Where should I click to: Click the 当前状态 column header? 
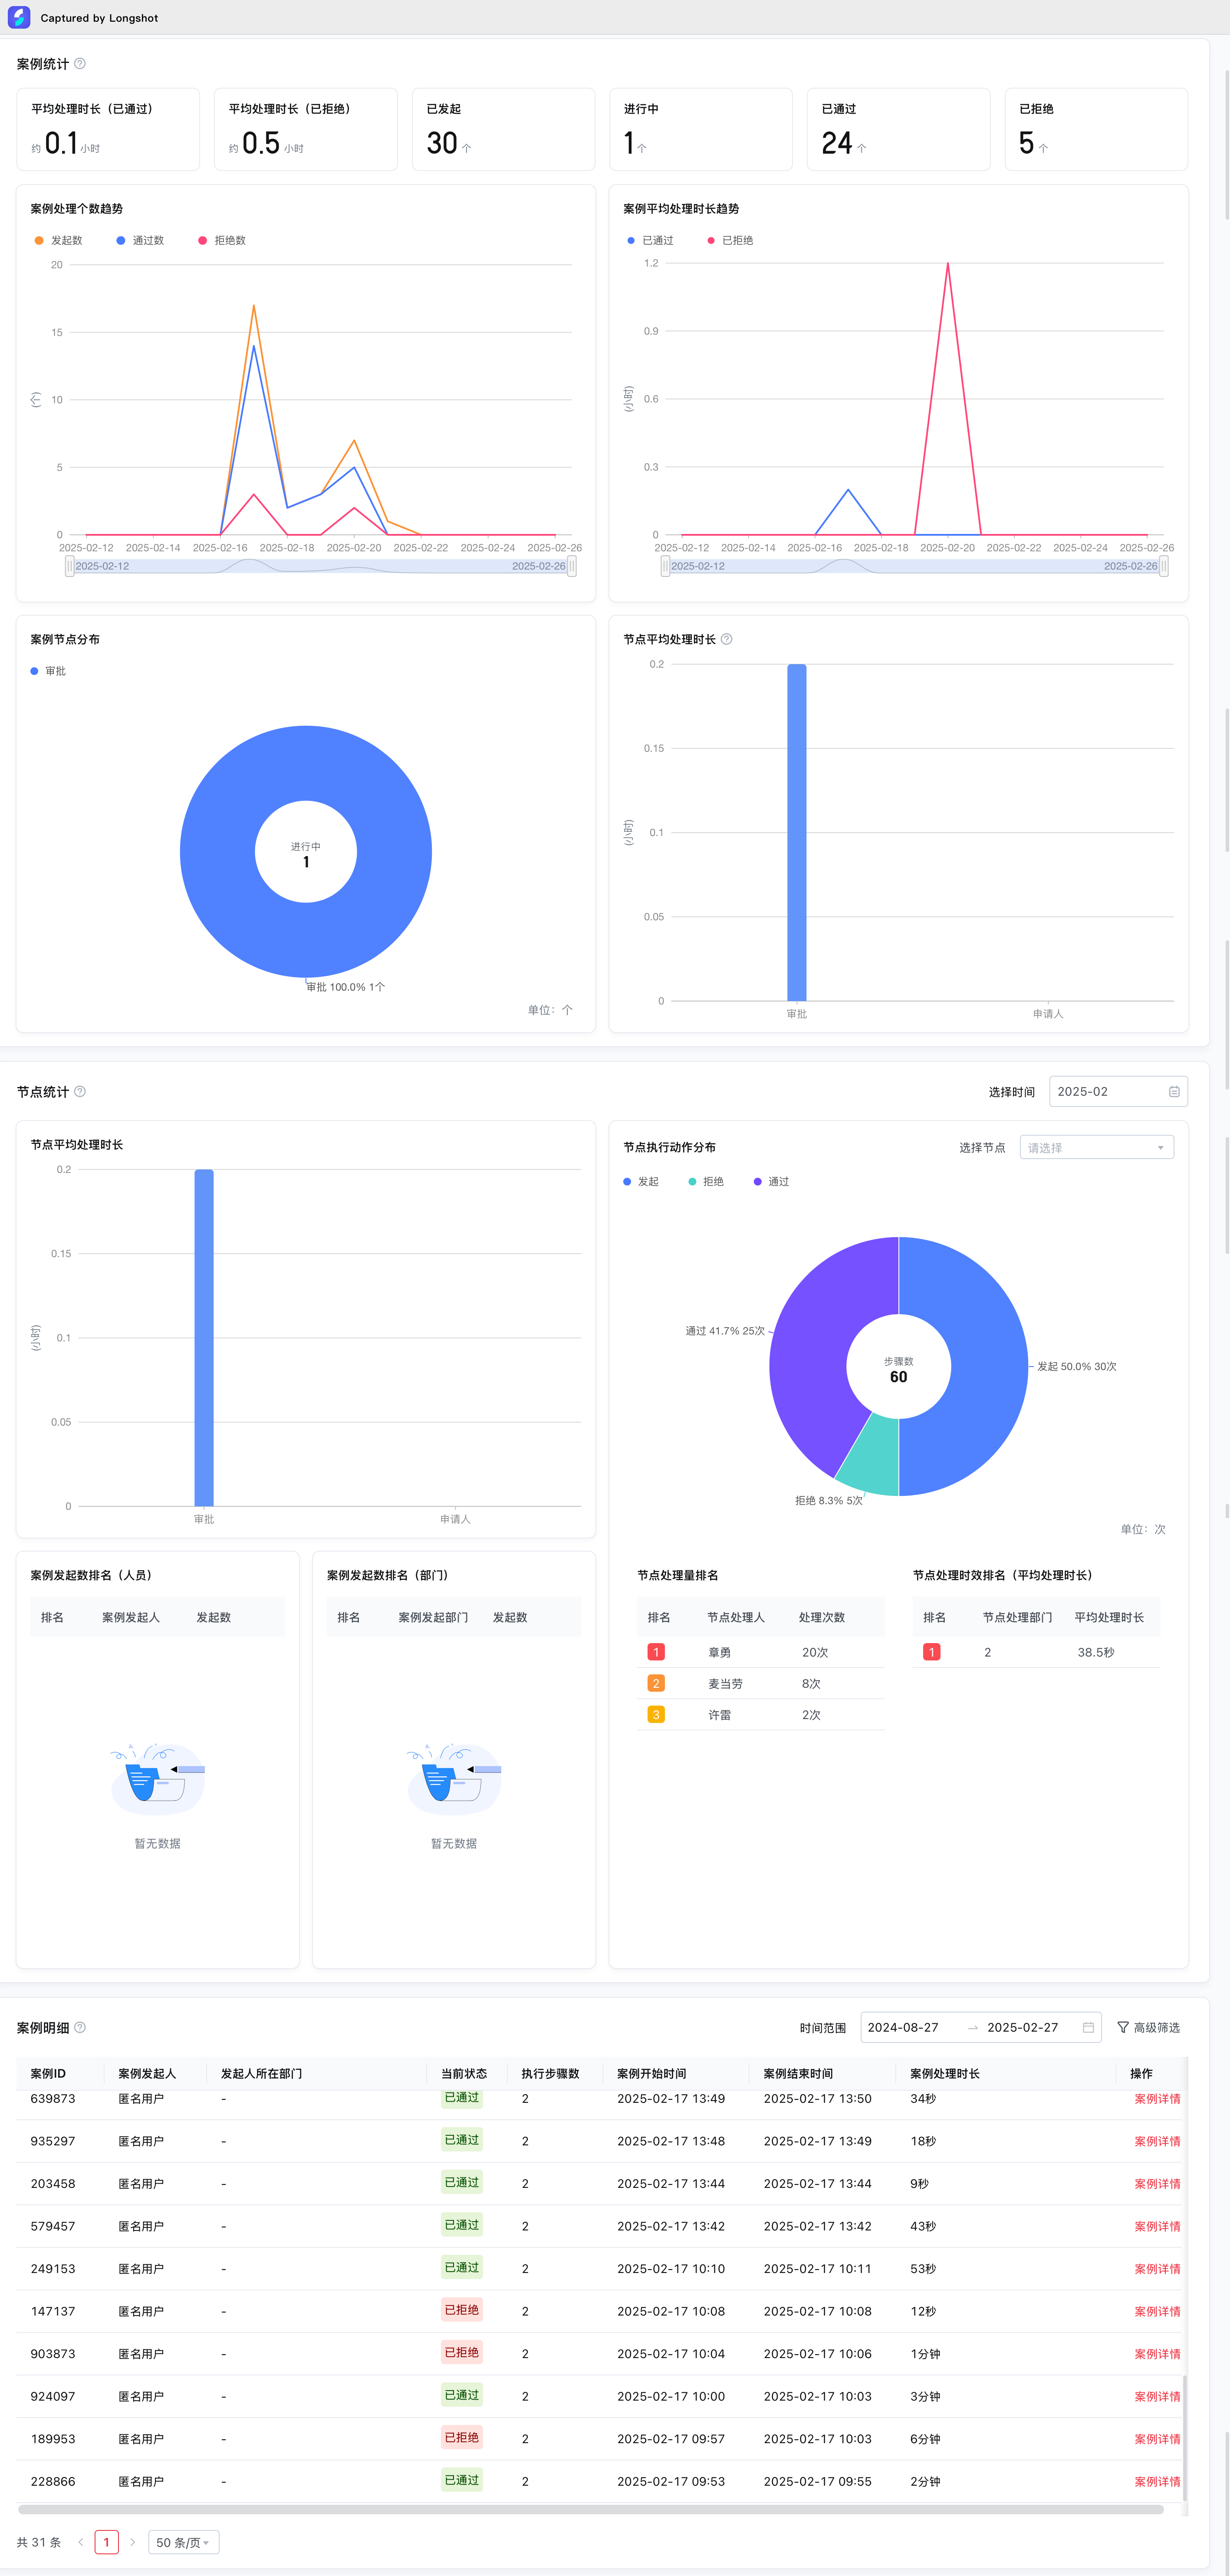click(464, 2073)
